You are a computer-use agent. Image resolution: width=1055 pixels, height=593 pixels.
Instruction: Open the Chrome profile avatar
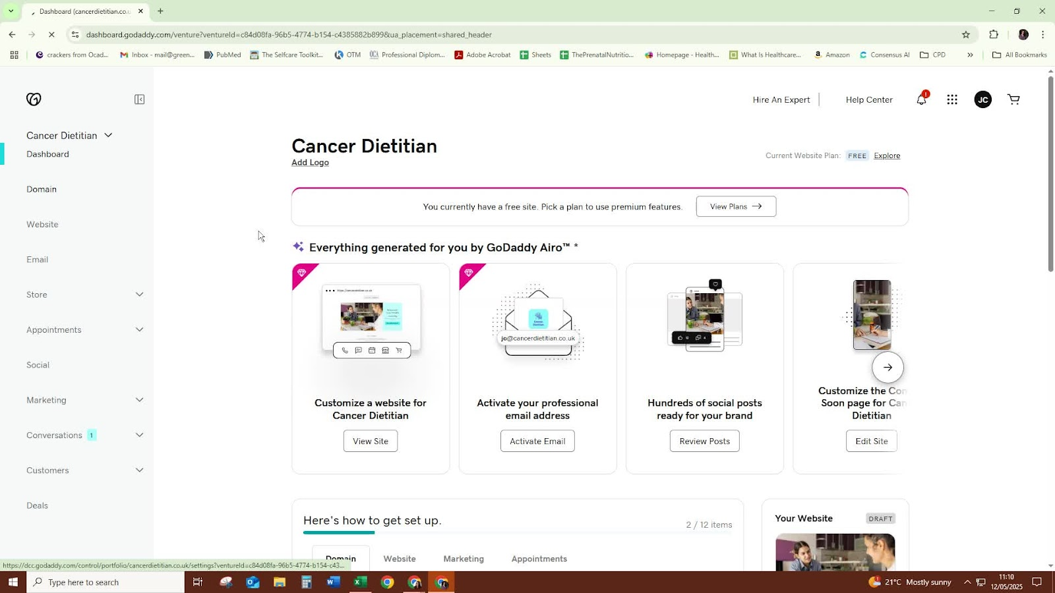(x=1023, y=34)
